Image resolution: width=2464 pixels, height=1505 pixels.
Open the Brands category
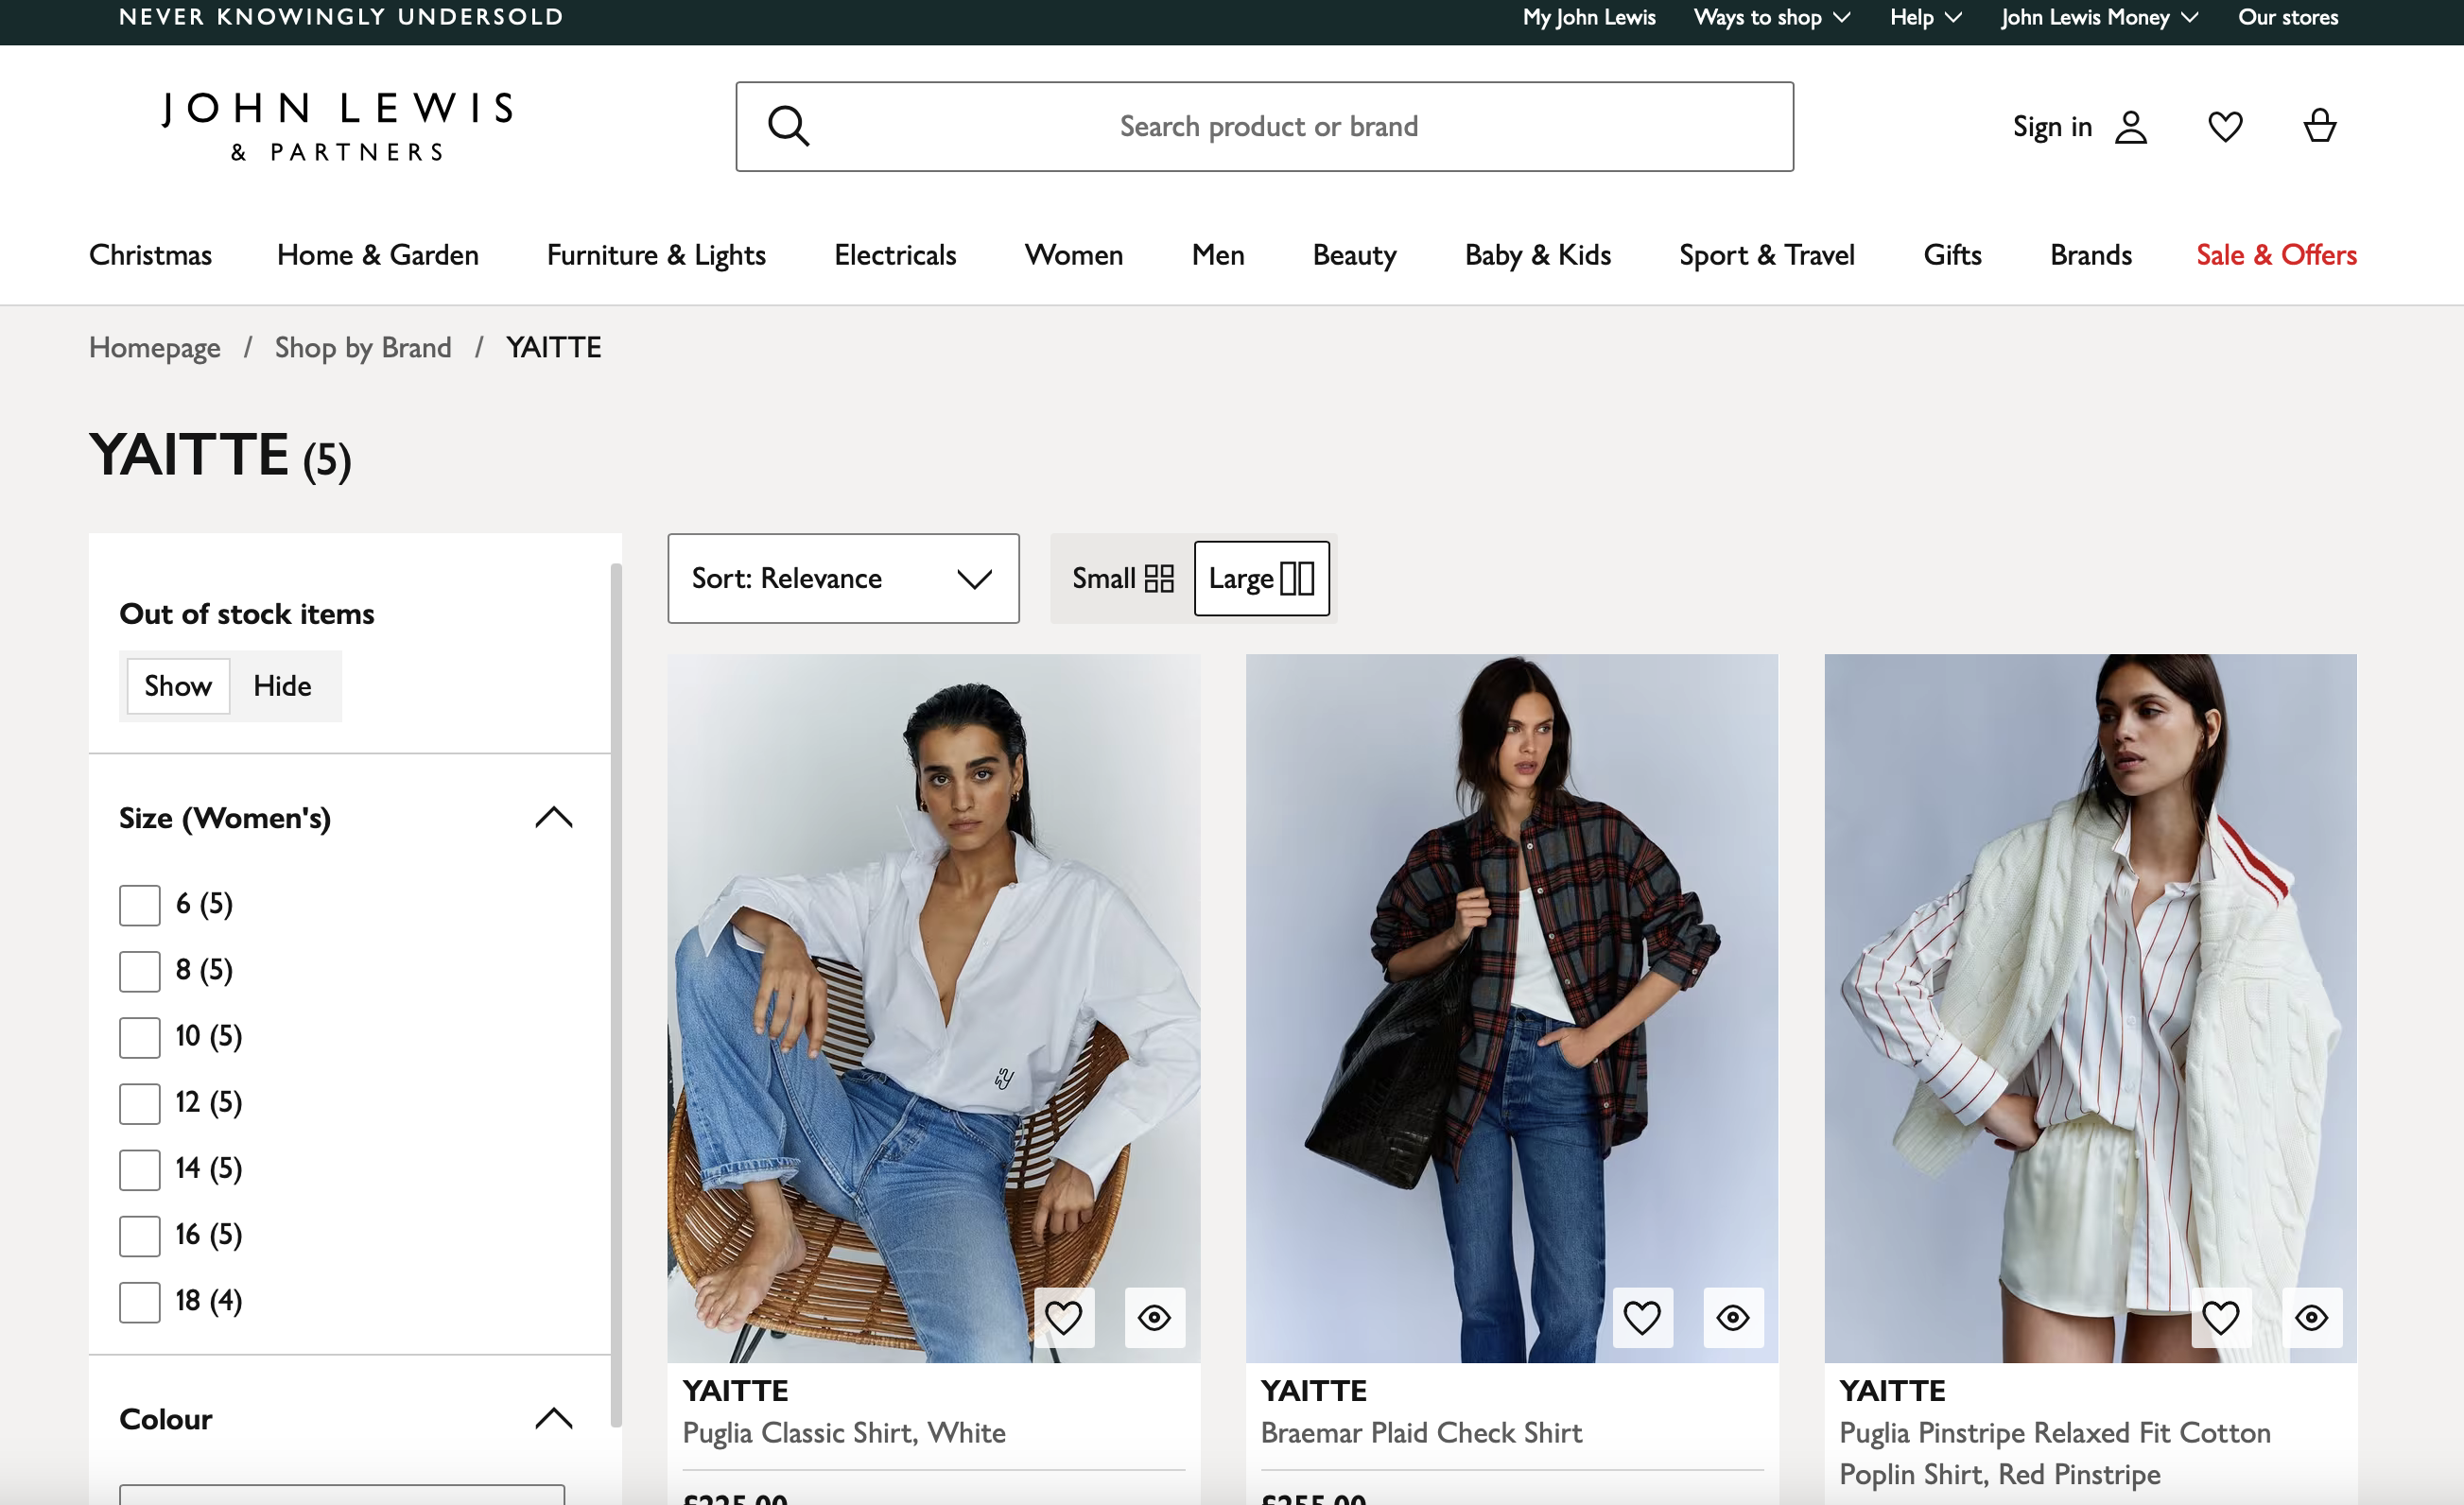2090,255
